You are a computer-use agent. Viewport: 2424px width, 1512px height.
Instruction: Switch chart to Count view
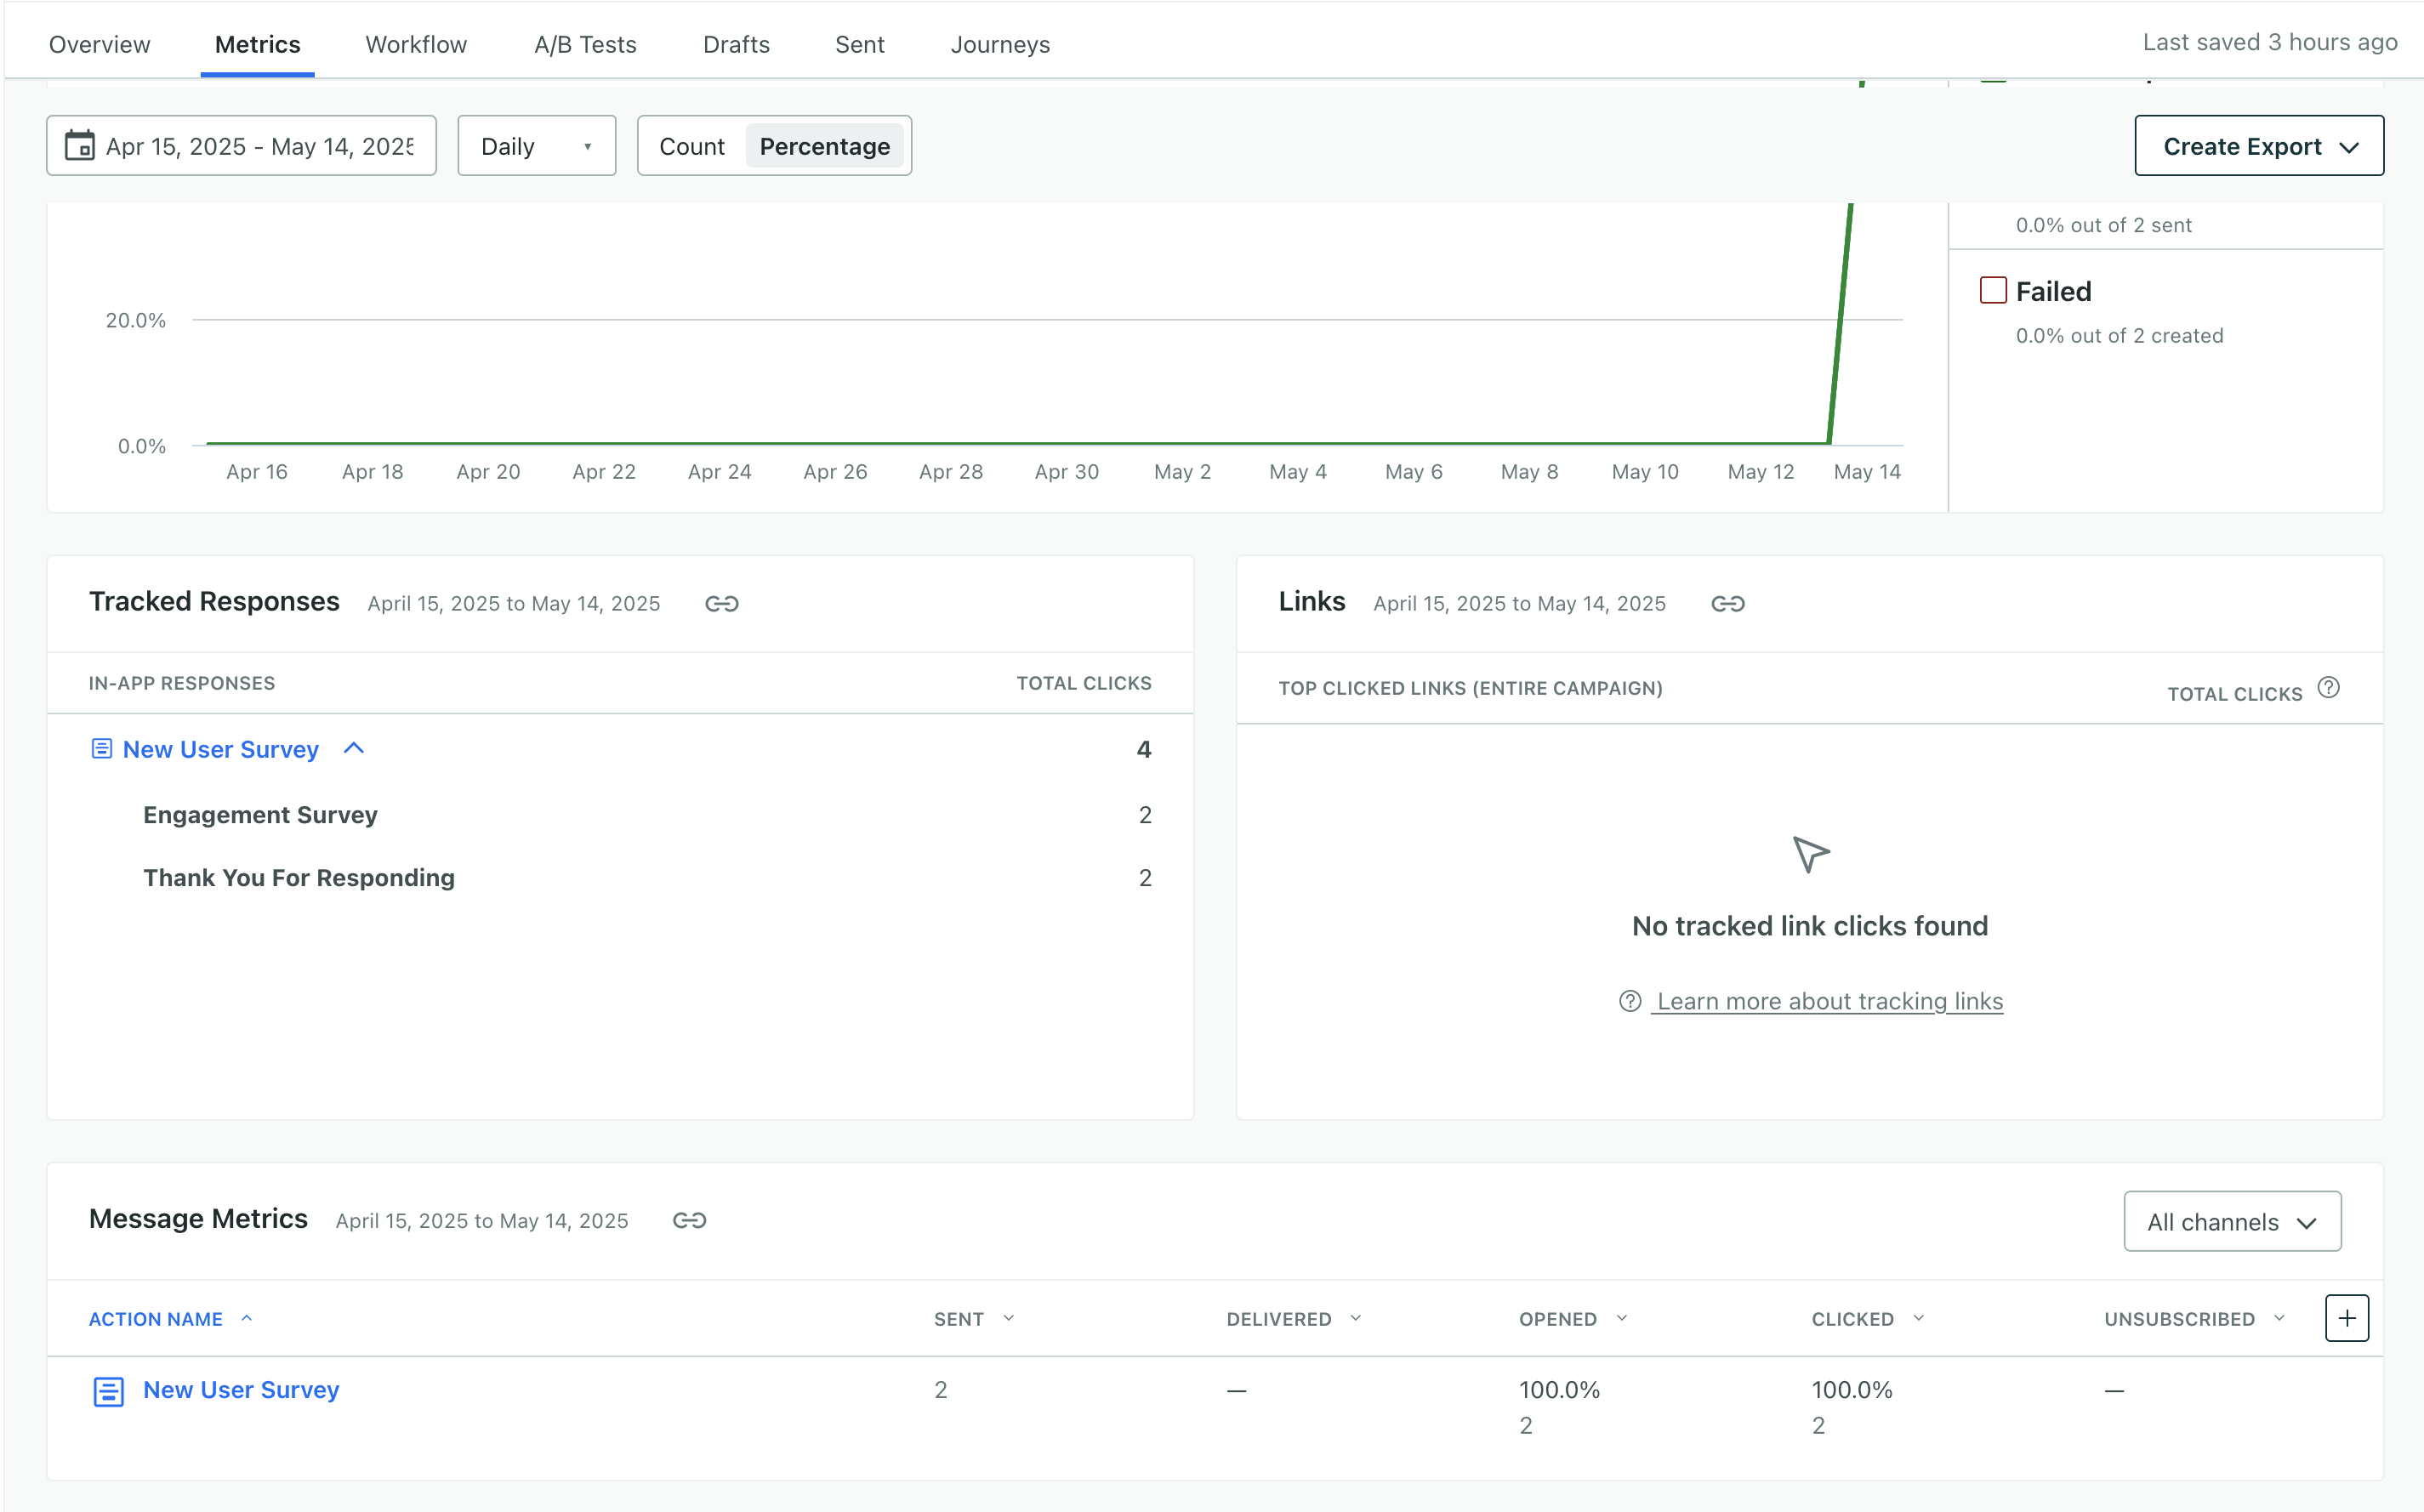691,146
